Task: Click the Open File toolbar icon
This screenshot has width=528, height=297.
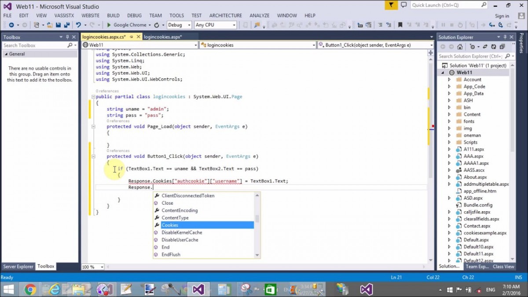Action: pyautogui.click(x=50, y=25)
